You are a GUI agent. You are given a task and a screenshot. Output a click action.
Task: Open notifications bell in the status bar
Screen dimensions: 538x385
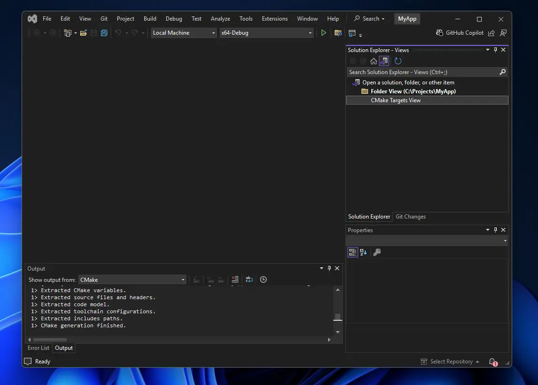492,362
